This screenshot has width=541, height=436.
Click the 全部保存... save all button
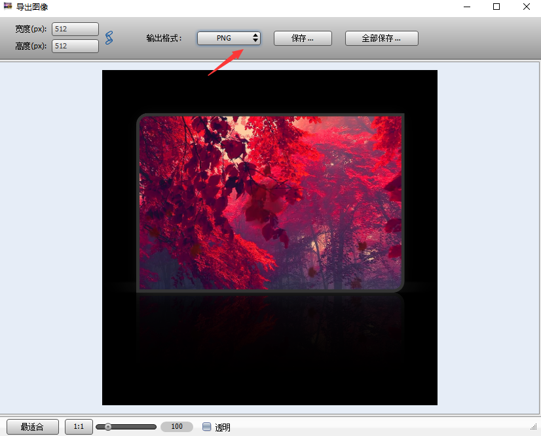381,38
